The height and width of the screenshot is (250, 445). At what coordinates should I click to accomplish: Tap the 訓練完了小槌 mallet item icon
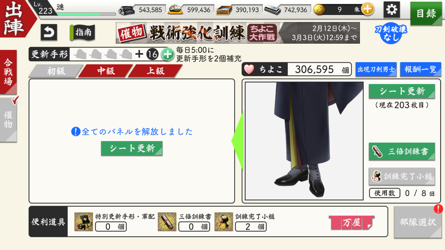point(224,222)
